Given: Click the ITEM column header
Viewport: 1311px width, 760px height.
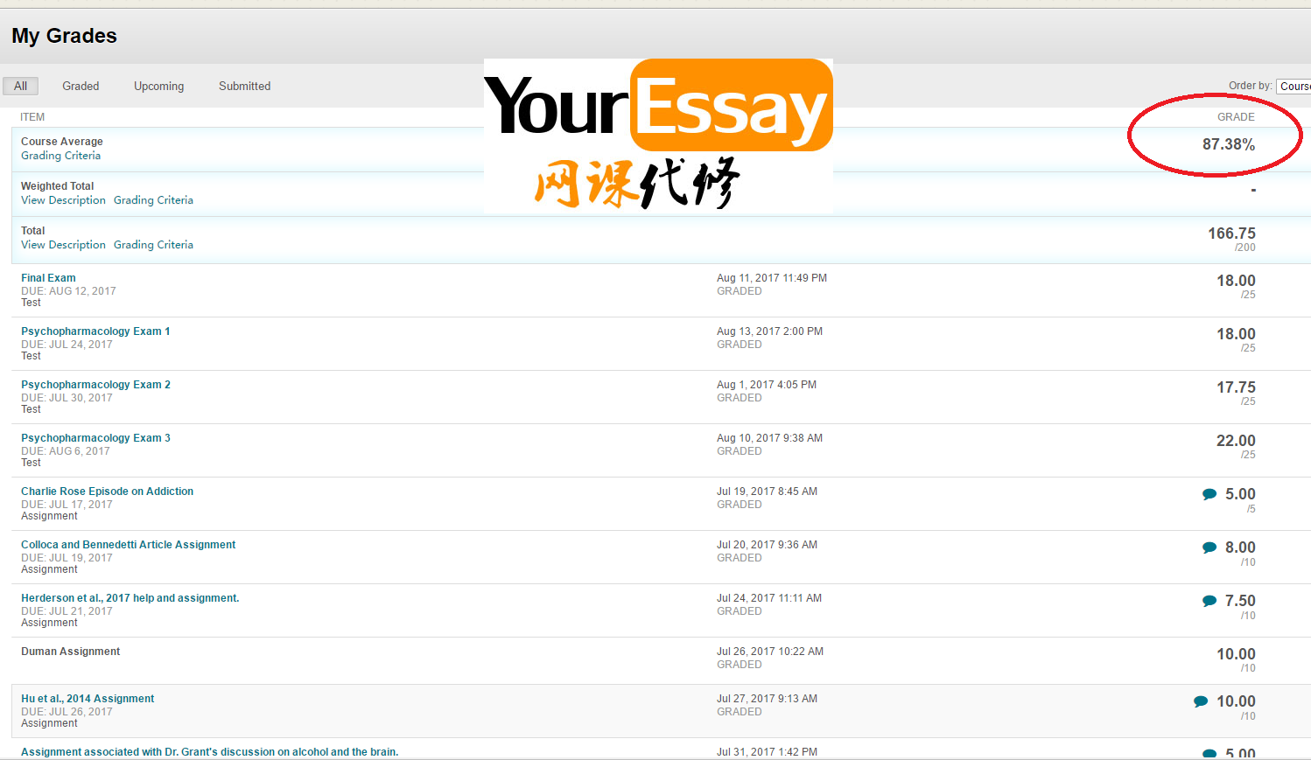Looking at the screenshot, I should coord(32,117).
